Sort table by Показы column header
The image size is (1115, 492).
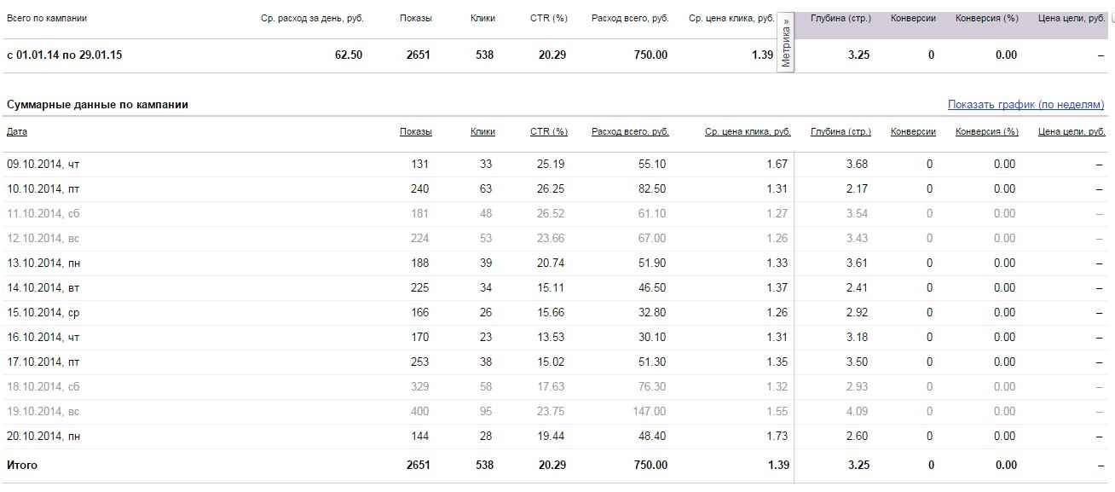415,132
